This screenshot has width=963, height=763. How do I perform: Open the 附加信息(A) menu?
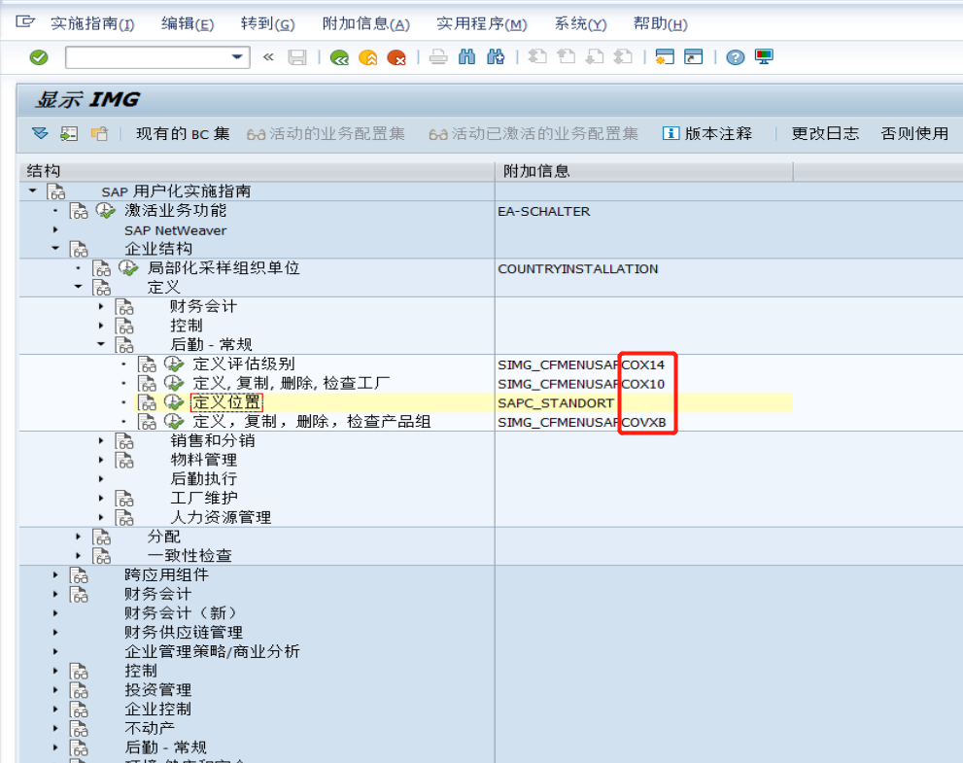[366, 24]
